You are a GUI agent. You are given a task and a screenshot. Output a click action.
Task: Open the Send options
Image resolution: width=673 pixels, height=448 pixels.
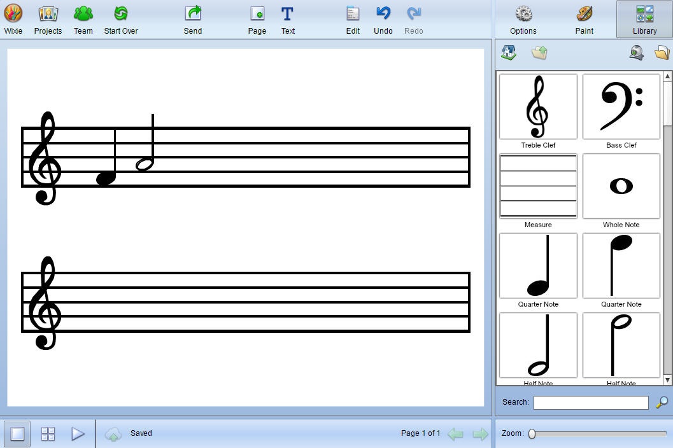(x=192, y=18)
